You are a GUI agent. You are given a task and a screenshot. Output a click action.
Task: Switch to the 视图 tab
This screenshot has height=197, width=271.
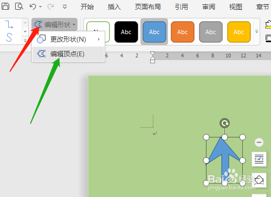click(236, 7)
